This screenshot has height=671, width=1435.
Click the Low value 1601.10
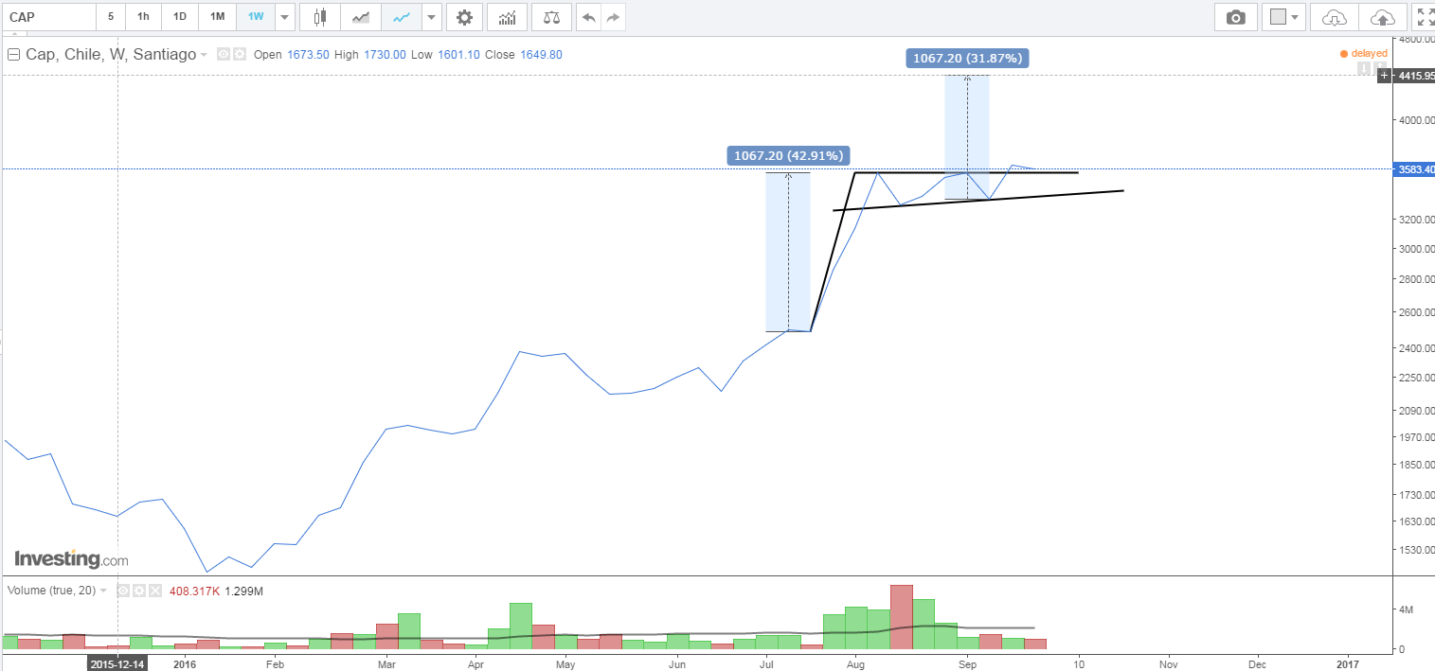pyautogui.click(x=459, y=55)
